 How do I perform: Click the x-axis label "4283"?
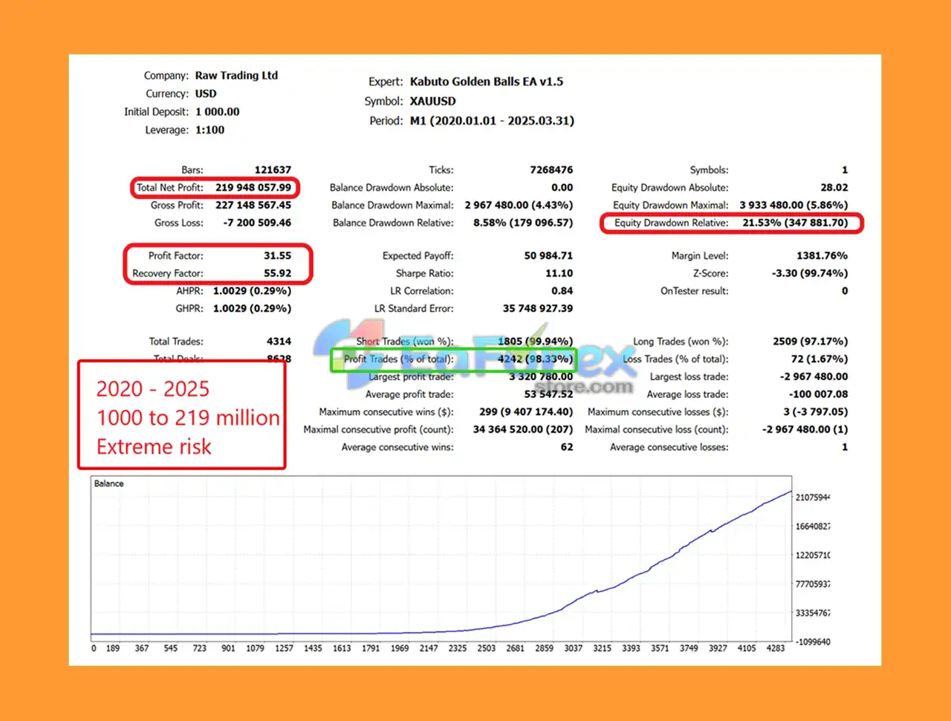(776, 648)
